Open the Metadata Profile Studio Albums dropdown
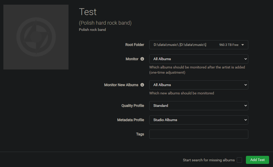This screenshot has height=167, width=273. coord(199,120)
